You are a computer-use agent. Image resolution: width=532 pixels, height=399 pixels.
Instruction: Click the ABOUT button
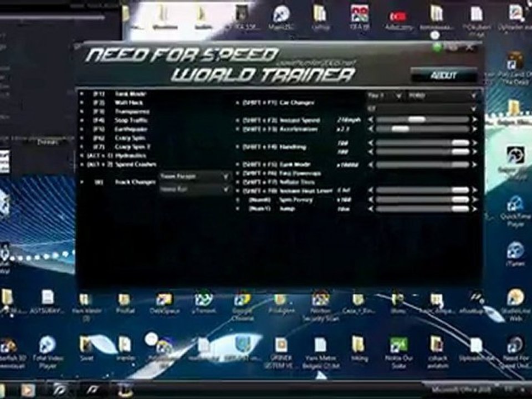coord(443,75)
